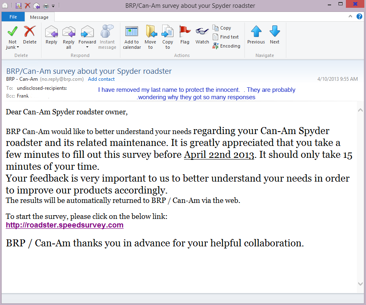Click the greeting line Dear Can-Am Spyder roadster owner
This screenshot has width=366, height=305.
click(x=67, y=112)
